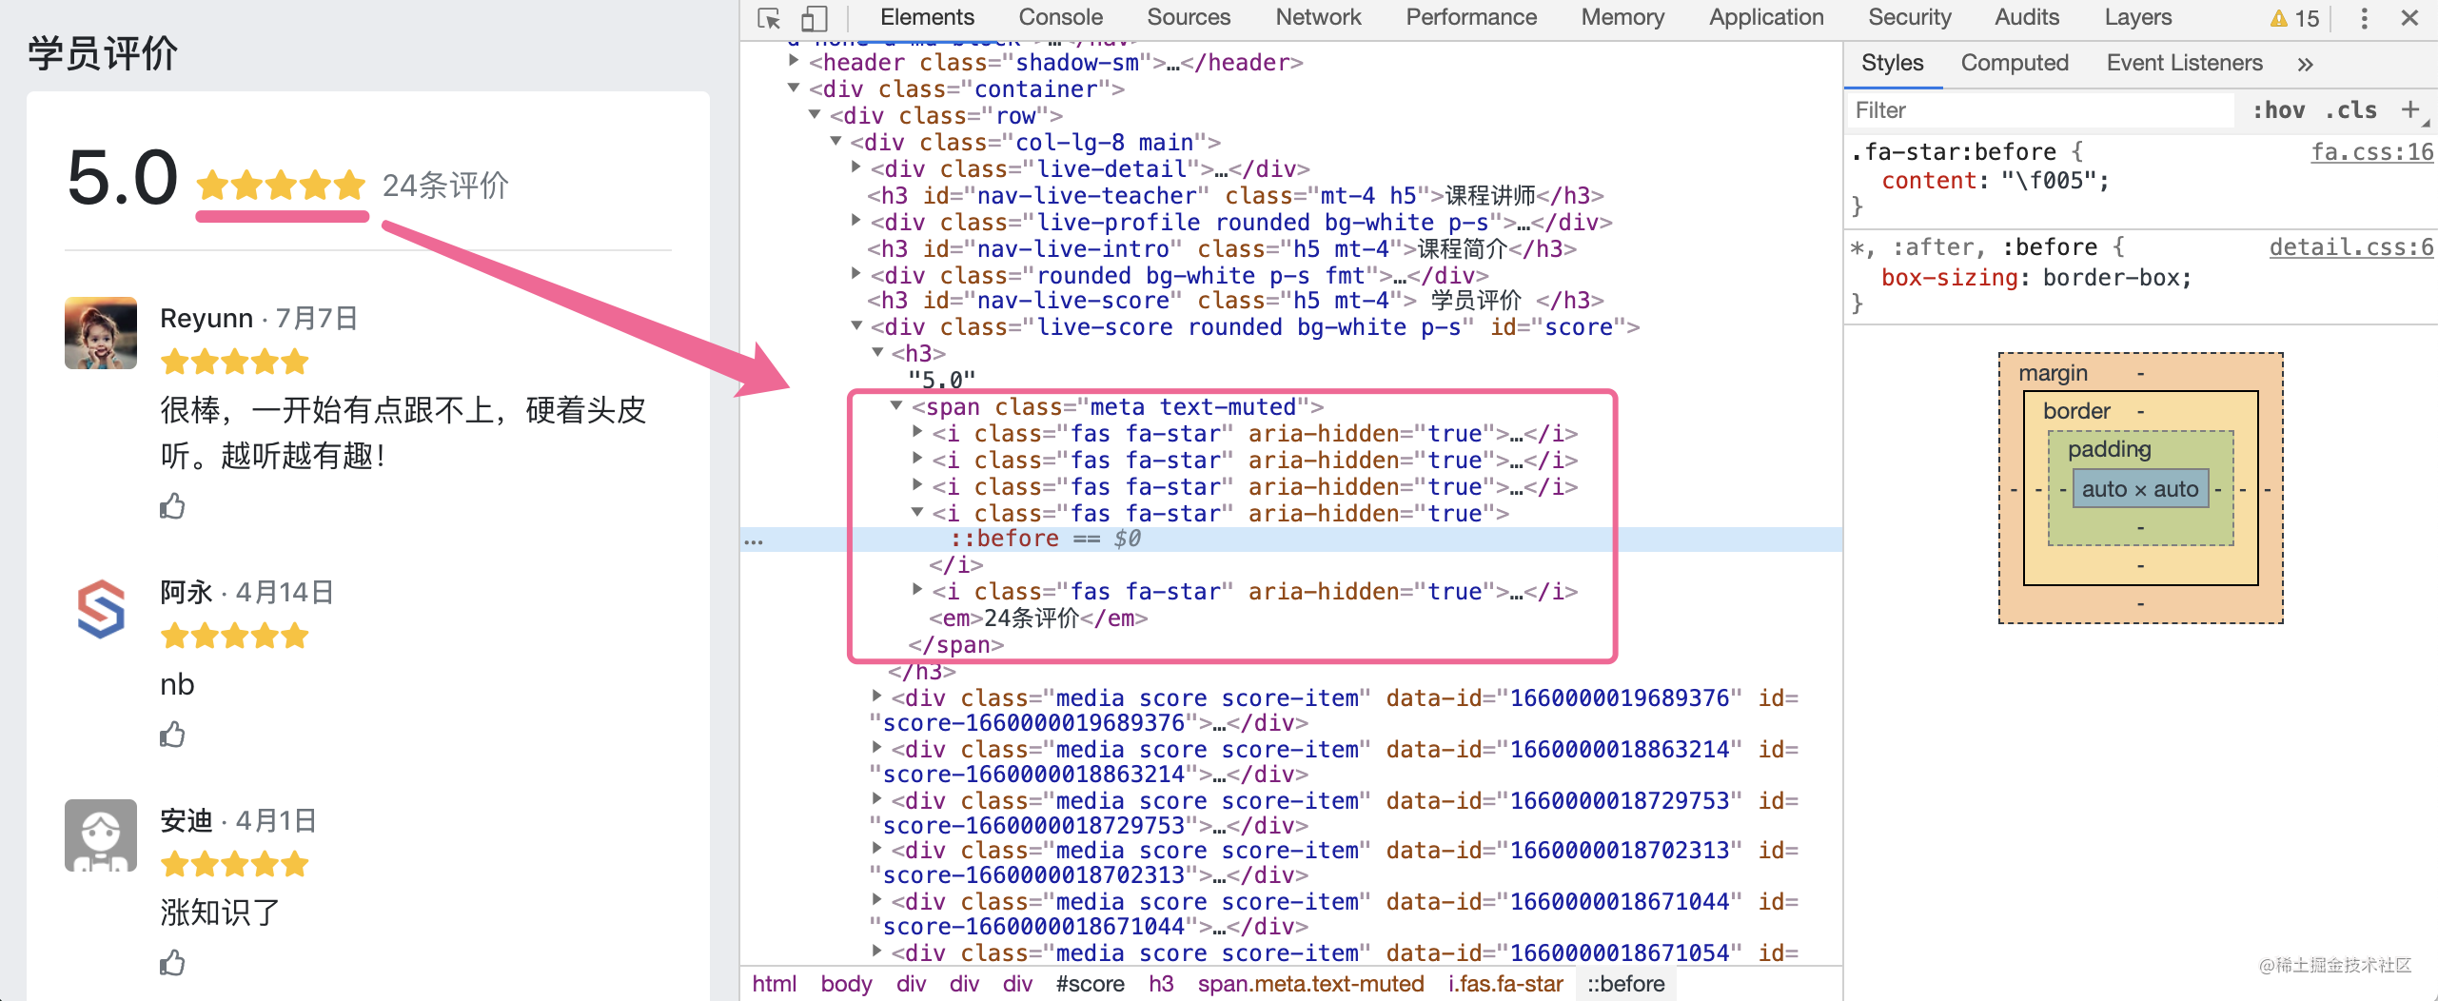This screenshot has width=2438, height=1001.
Task: Close the DevTools panel
Action: tap(2409, 18)
